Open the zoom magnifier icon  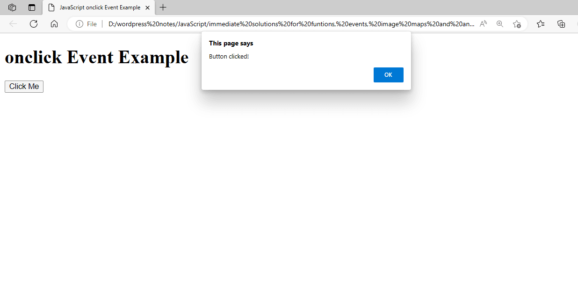click(x=500, y=24)
